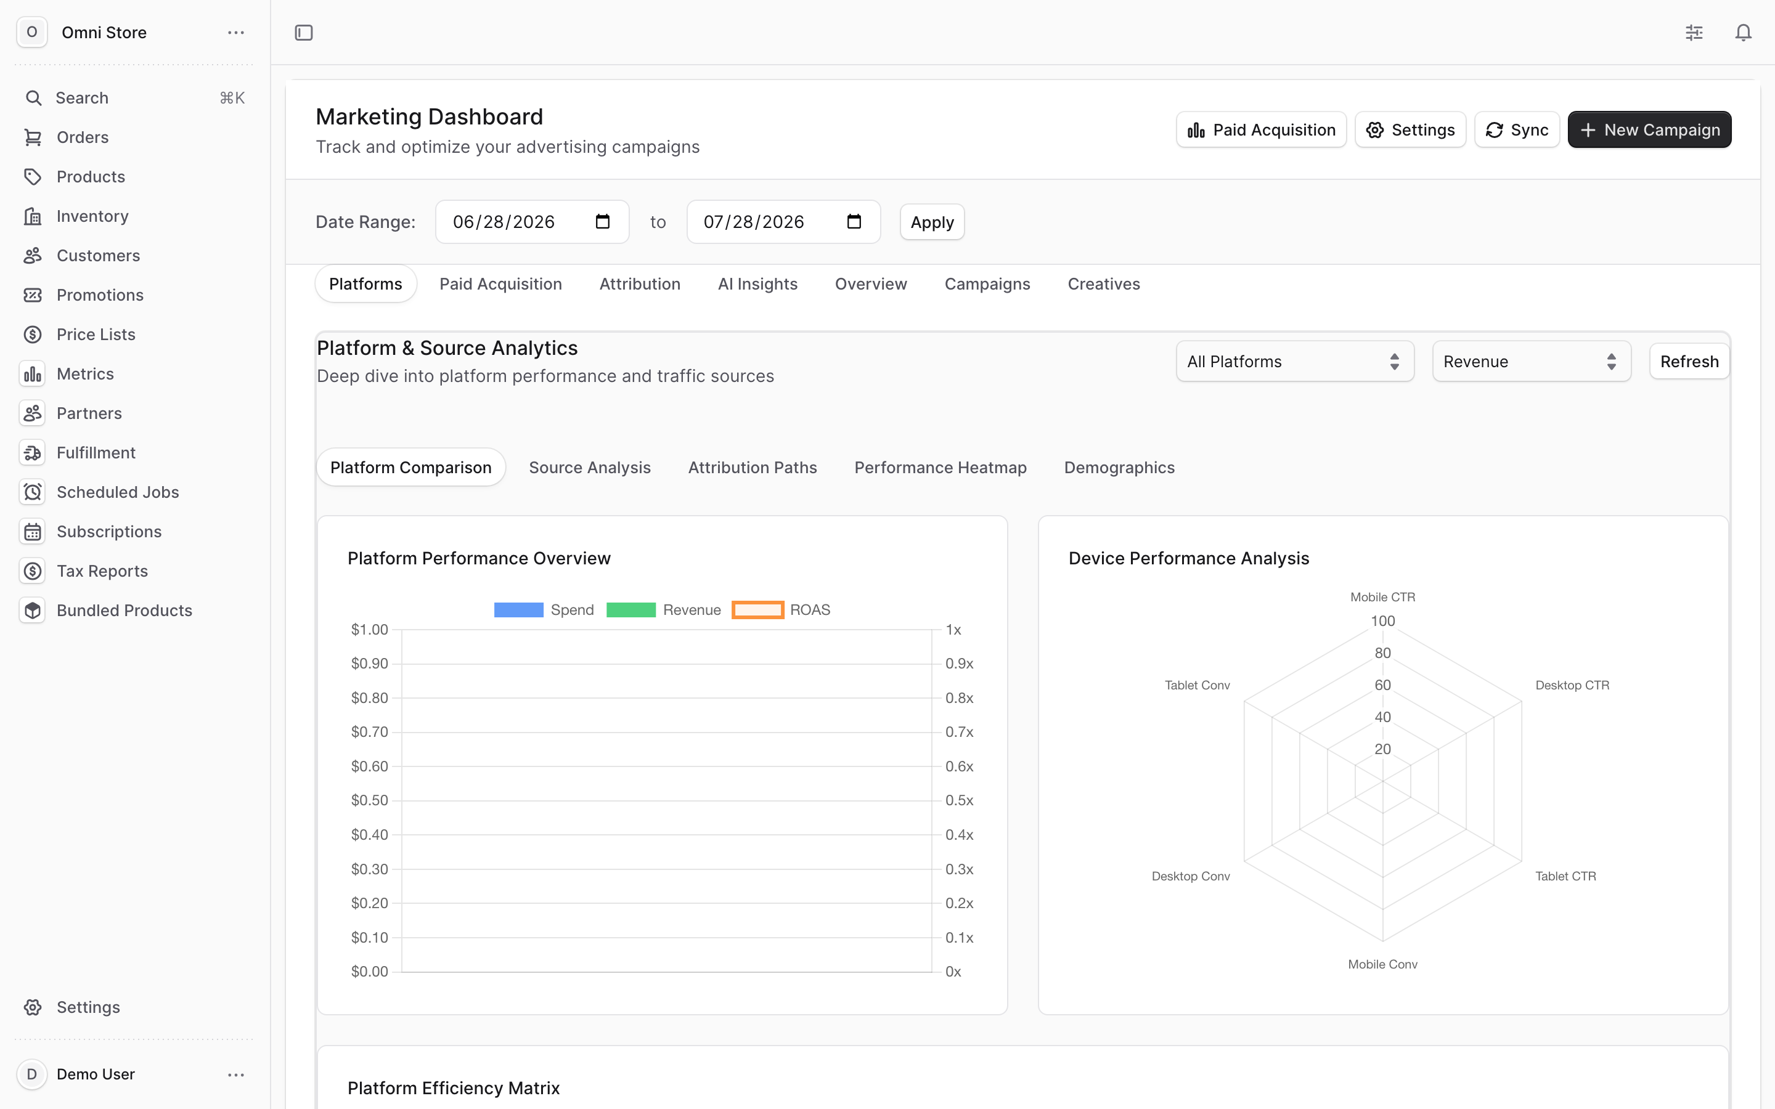Click the start date field 06/28/2026
The image size is (1775, 1109).
532,222
